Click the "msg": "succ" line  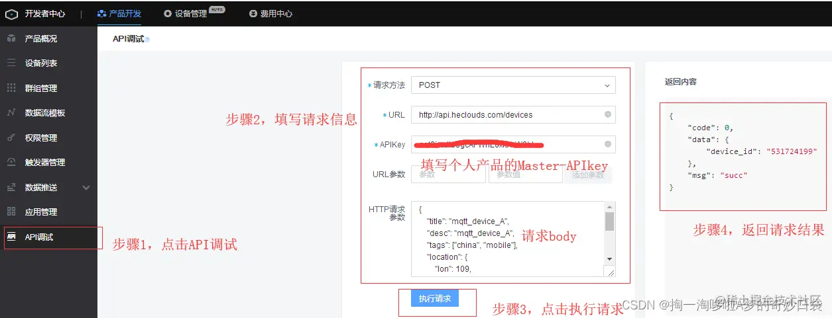(x=718, y=175)
